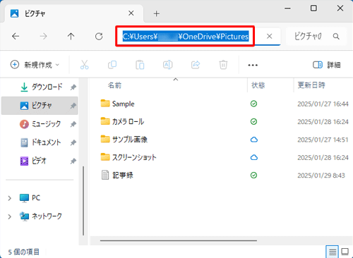
Task: Click the Cut scissors icon
Action: (x=84, y=65)
